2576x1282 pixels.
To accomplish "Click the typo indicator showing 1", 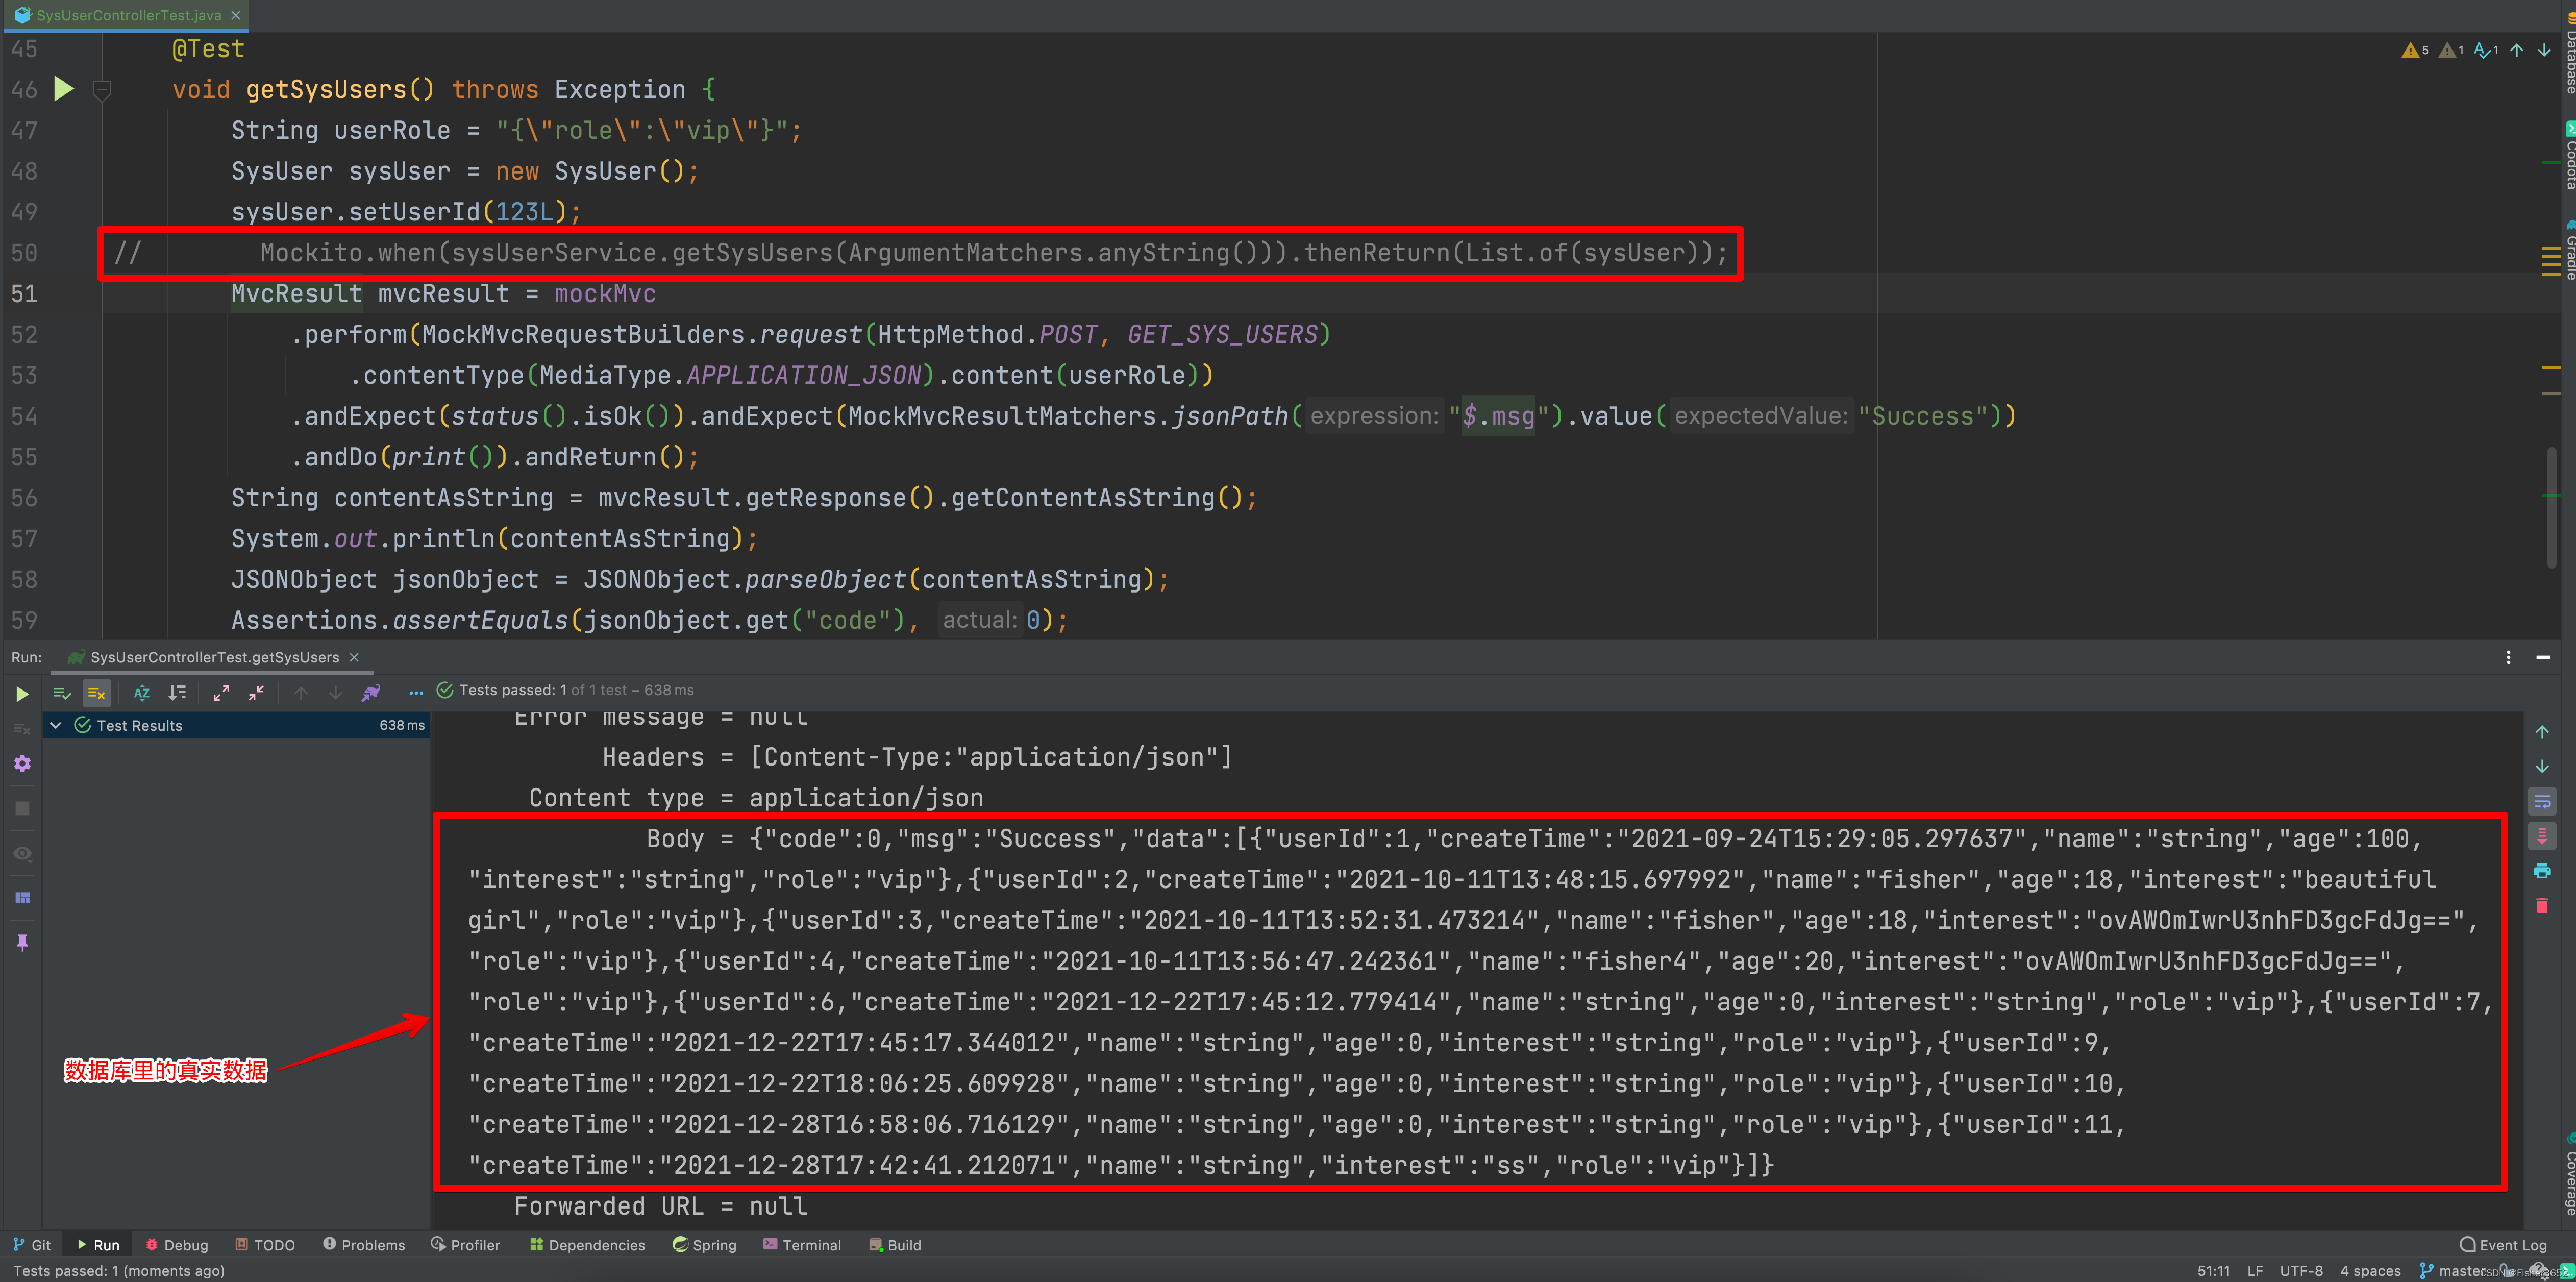I will (x=2487, y=50).
